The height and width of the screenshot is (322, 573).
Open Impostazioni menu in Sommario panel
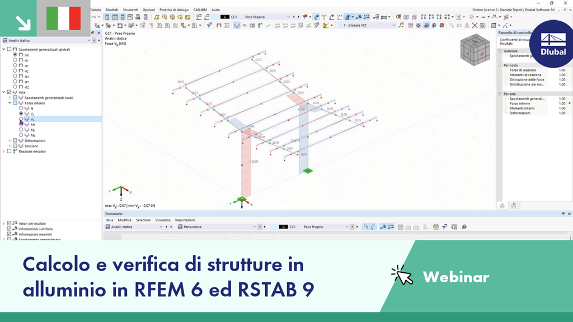[185, 220]
